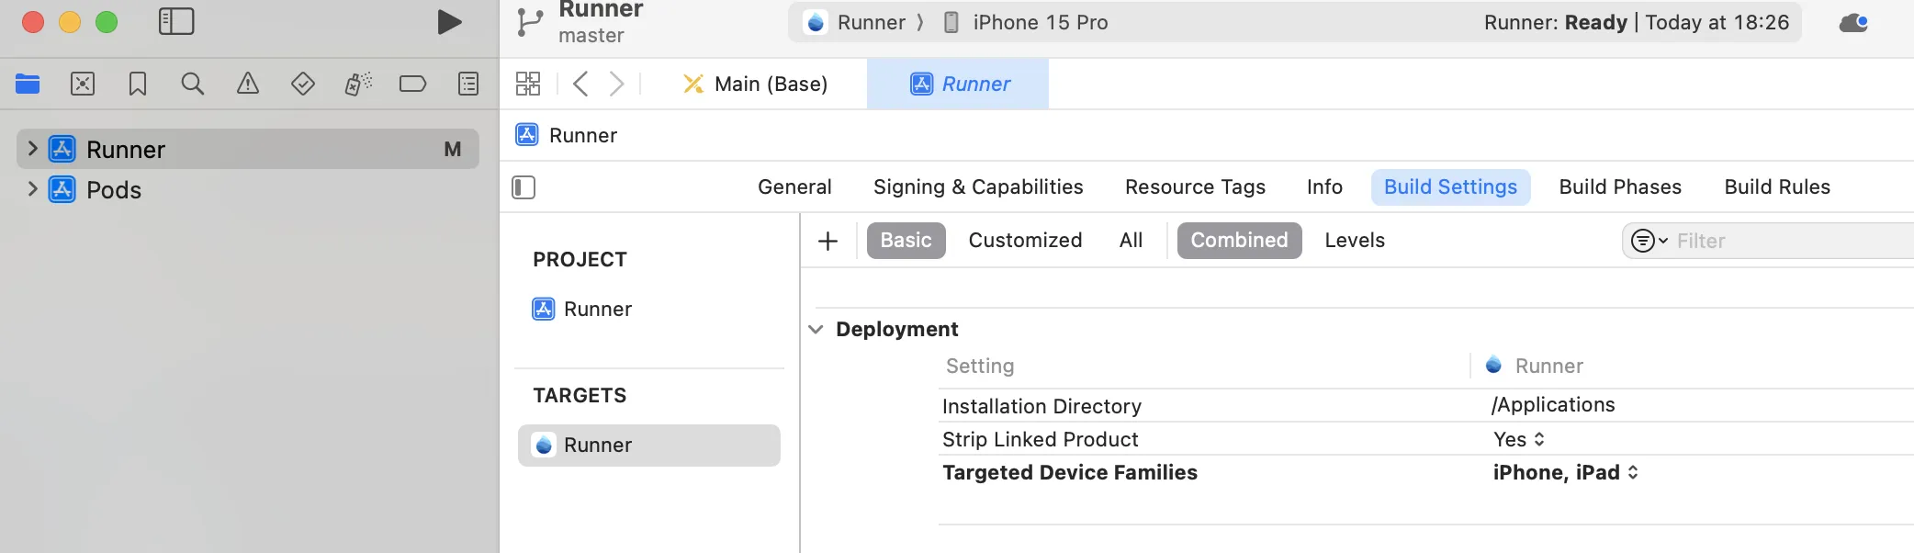The image size is (1914, 553).
Task: Click the build settings Filter field
Action: click(1782, 241)
